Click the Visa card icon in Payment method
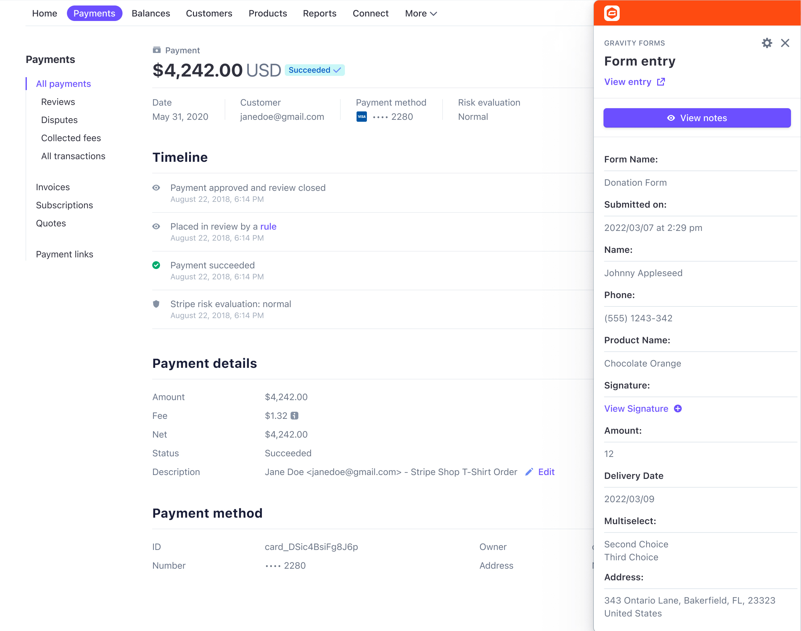 click(x=361, y=116)
